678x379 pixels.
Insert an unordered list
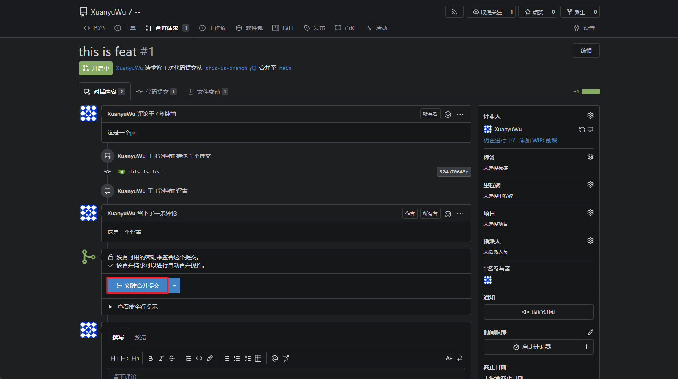click(226, 358)
